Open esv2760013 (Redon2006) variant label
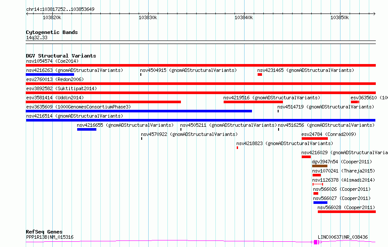The width and height of the screenshot is (388, 247). tap(55, 79)
